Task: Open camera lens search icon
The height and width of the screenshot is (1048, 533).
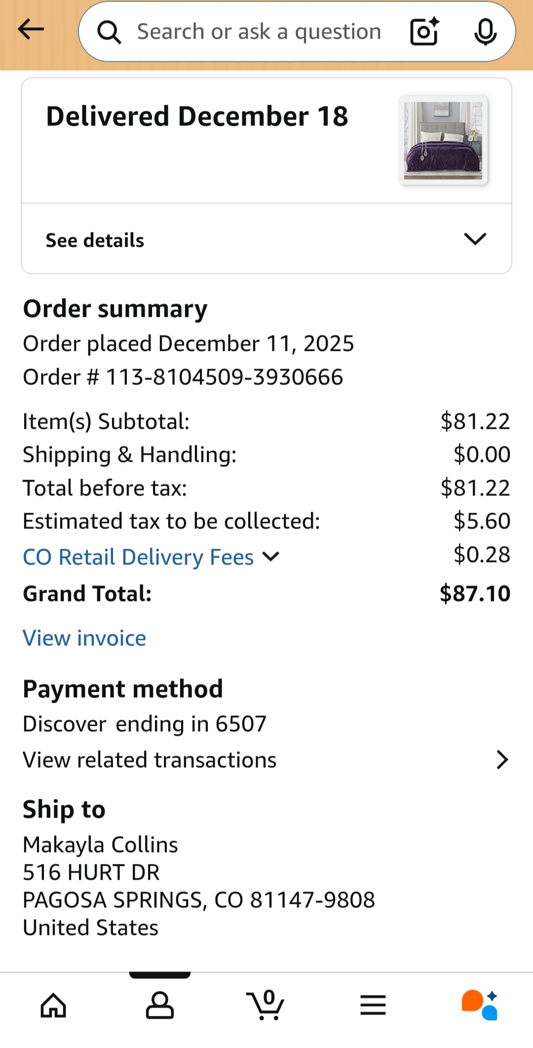Action: (424, 32)
